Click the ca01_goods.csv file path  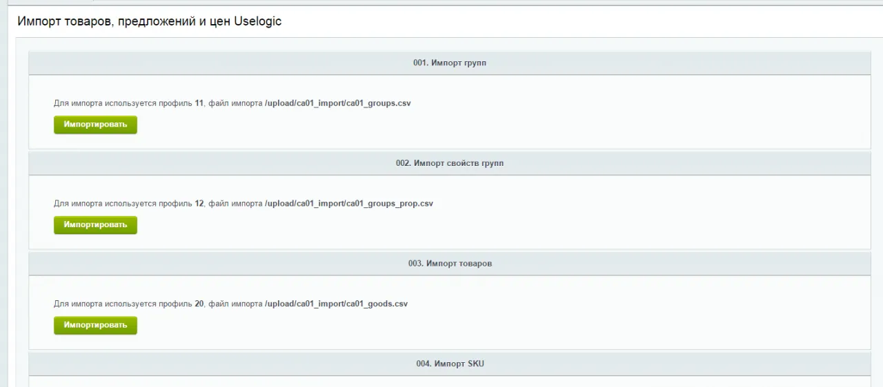[336, 304]
